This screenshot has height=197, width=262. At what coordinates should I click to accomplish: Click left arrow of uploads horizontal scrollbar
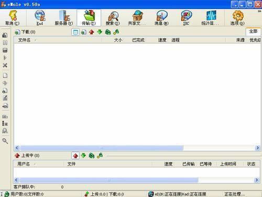pyautogui.click(x=16, y=180)
